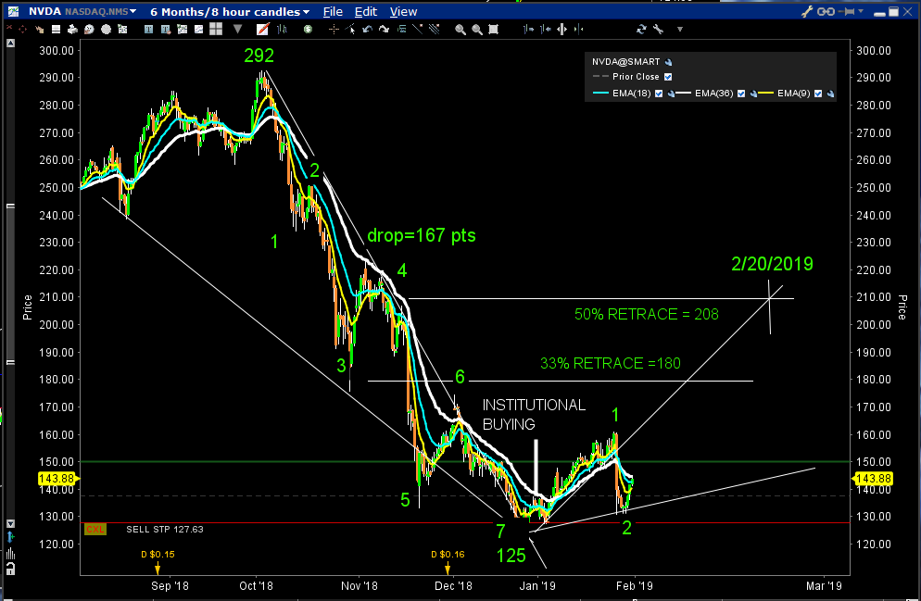
Task: Click the "INSTITUTIONAL BUYING" annotation text
Action: (534, 414)
